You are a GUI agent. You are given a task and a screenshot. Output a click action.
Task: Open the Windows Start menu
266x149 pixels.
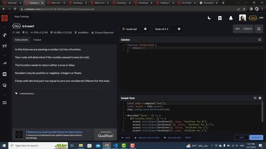(4, 145)
